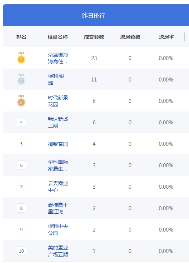
Task: Click the gold rank 1 medal icon
Action: (21, 58)
